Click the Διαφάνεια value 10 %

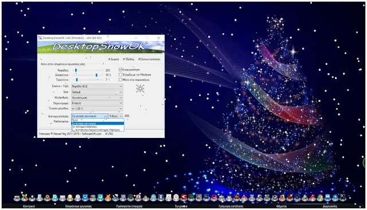click(x=108, y=75)
